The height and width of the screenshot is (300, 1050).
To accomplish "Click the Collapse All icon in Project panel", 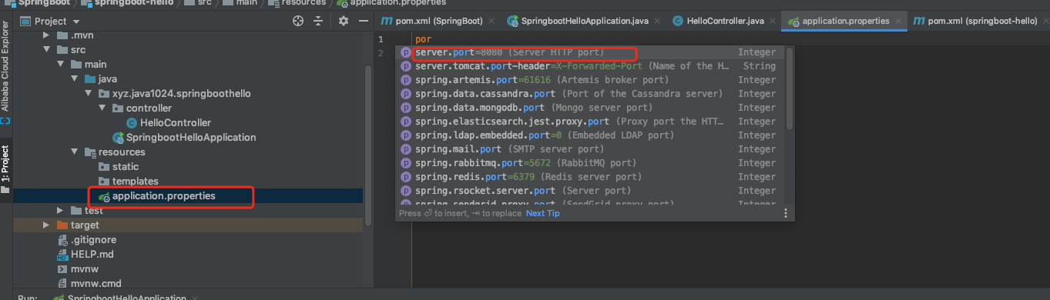I will point(318,21).
